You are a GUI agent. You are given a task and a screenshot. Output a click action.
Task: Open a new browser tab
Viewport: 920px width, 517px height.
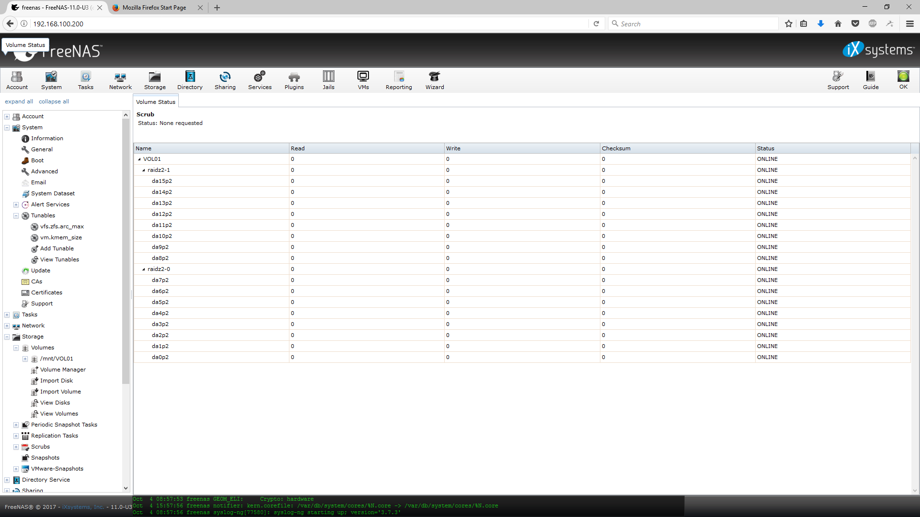click(x=217, y=8)
